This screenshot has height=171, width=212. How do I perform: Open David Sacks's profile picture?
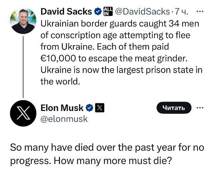24,21
